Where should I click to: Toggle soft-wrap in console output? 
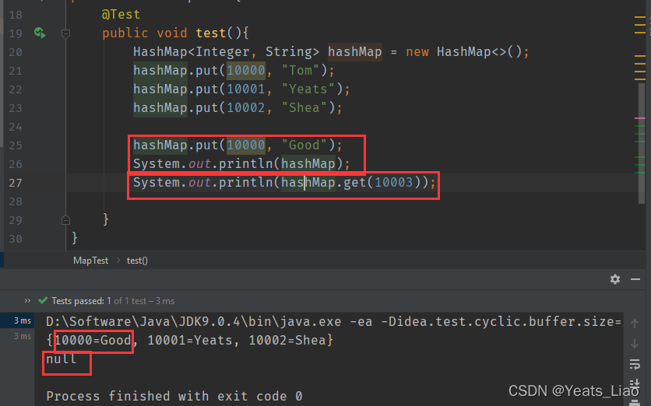click(635, 363)
